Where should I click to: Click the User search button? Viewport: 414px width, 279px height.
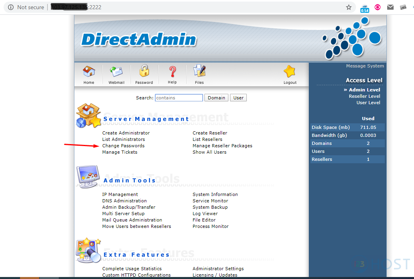click(238, 98)
